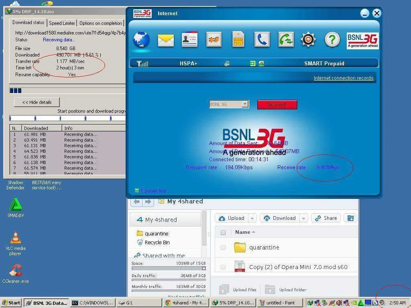Click the new folder icon in 4shared toolbar
Image resolution: width=411 pixels, height=308 pixels.
(x=350, y=218)
